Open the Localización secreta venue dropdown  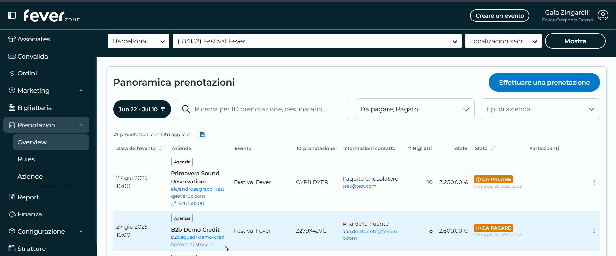tap(503, 41)
